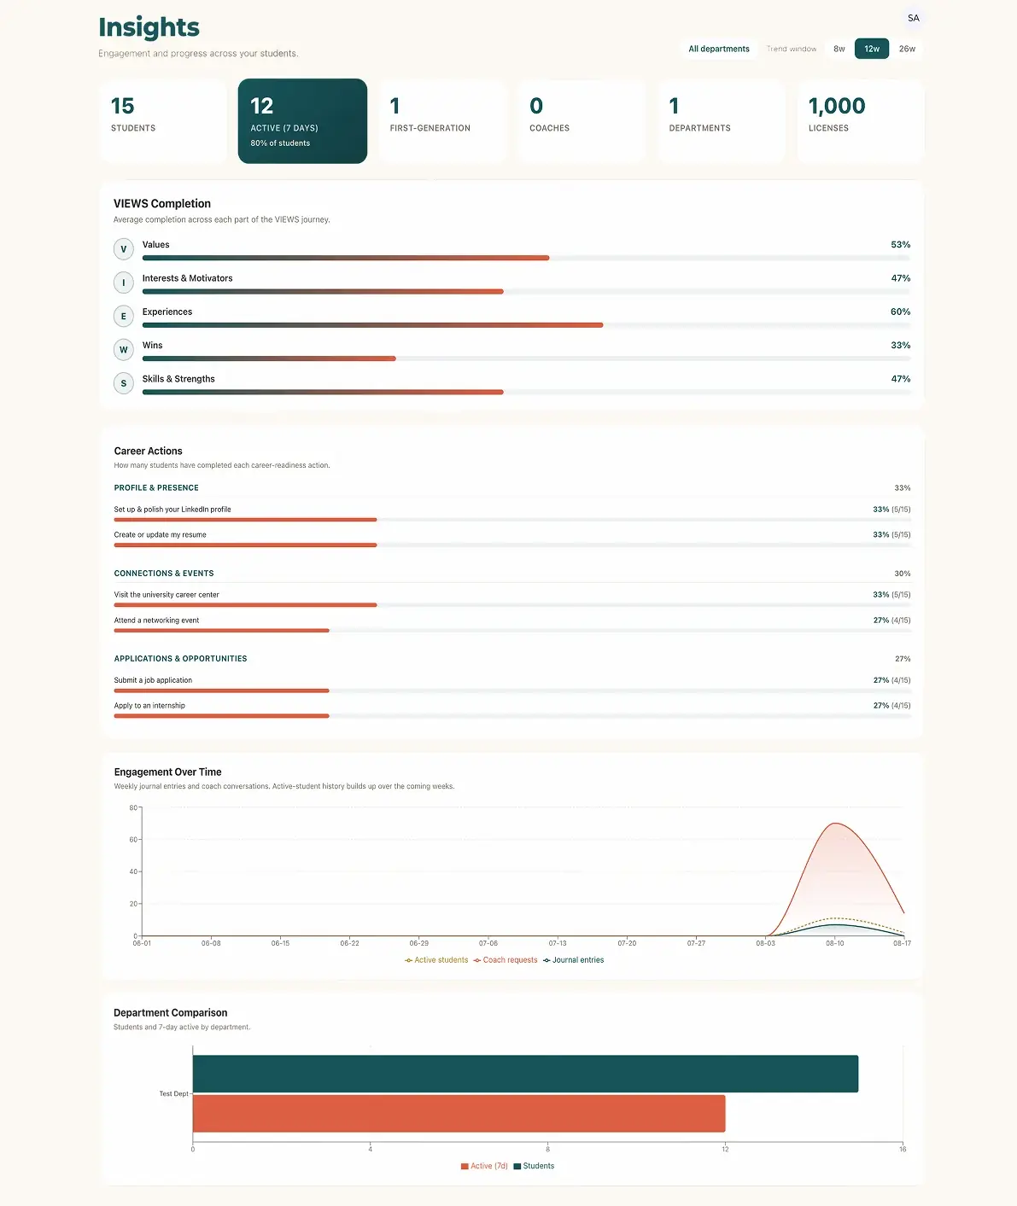Toggle the Journal entries legend series
The width and height of the screenshot is (1017, 1206).
(x=573, y=960)
